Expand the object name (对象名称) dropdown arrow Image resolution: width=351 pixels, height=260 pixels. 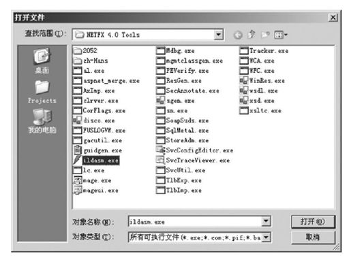coord(266,221)
